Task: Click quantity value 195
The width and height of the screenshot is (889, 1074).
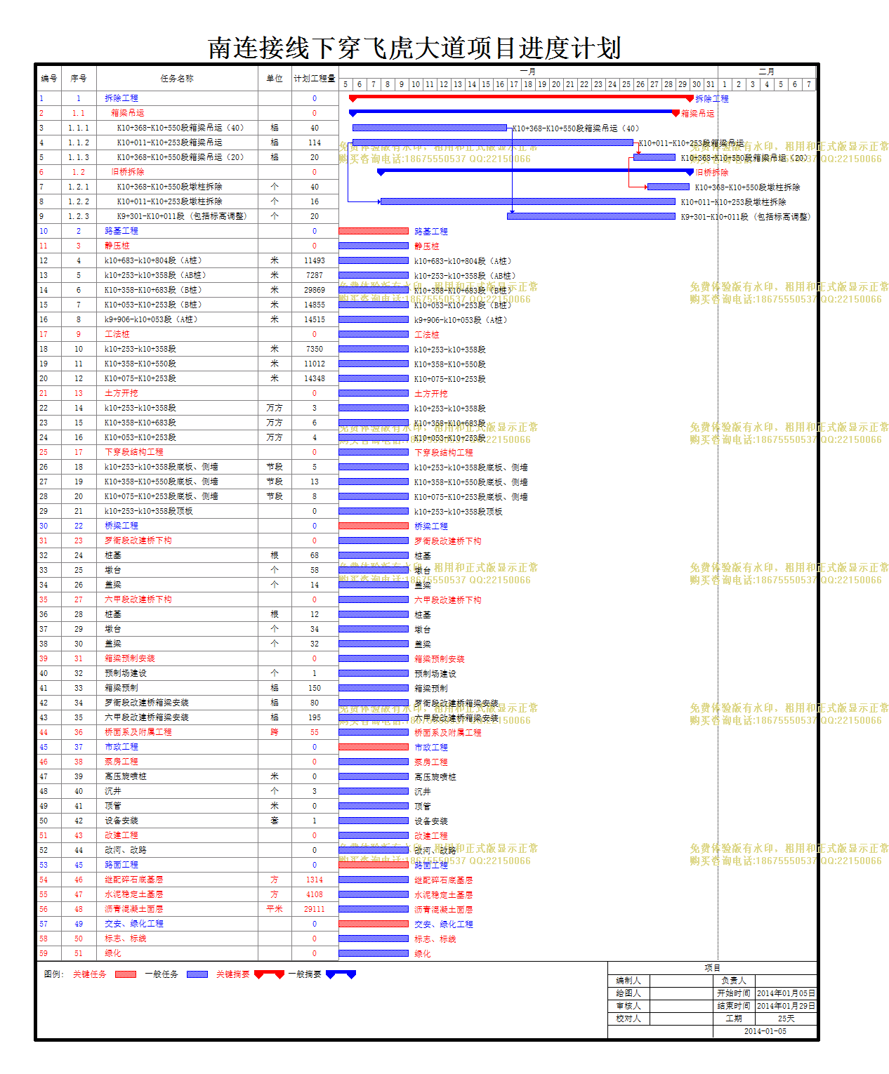Action: click(x=315, y=717)
